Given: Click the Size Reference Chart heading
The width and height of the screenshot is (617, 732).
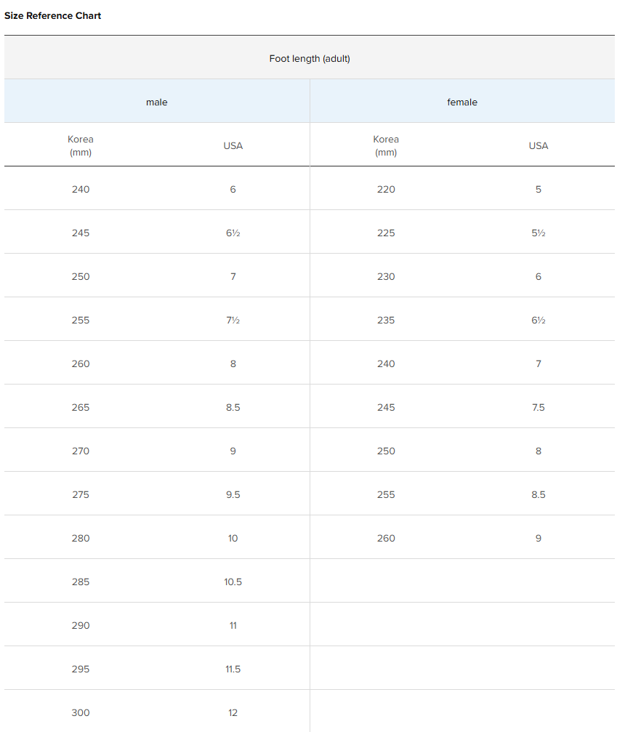Looking at the screenshot, I should (x=53, y=15).
